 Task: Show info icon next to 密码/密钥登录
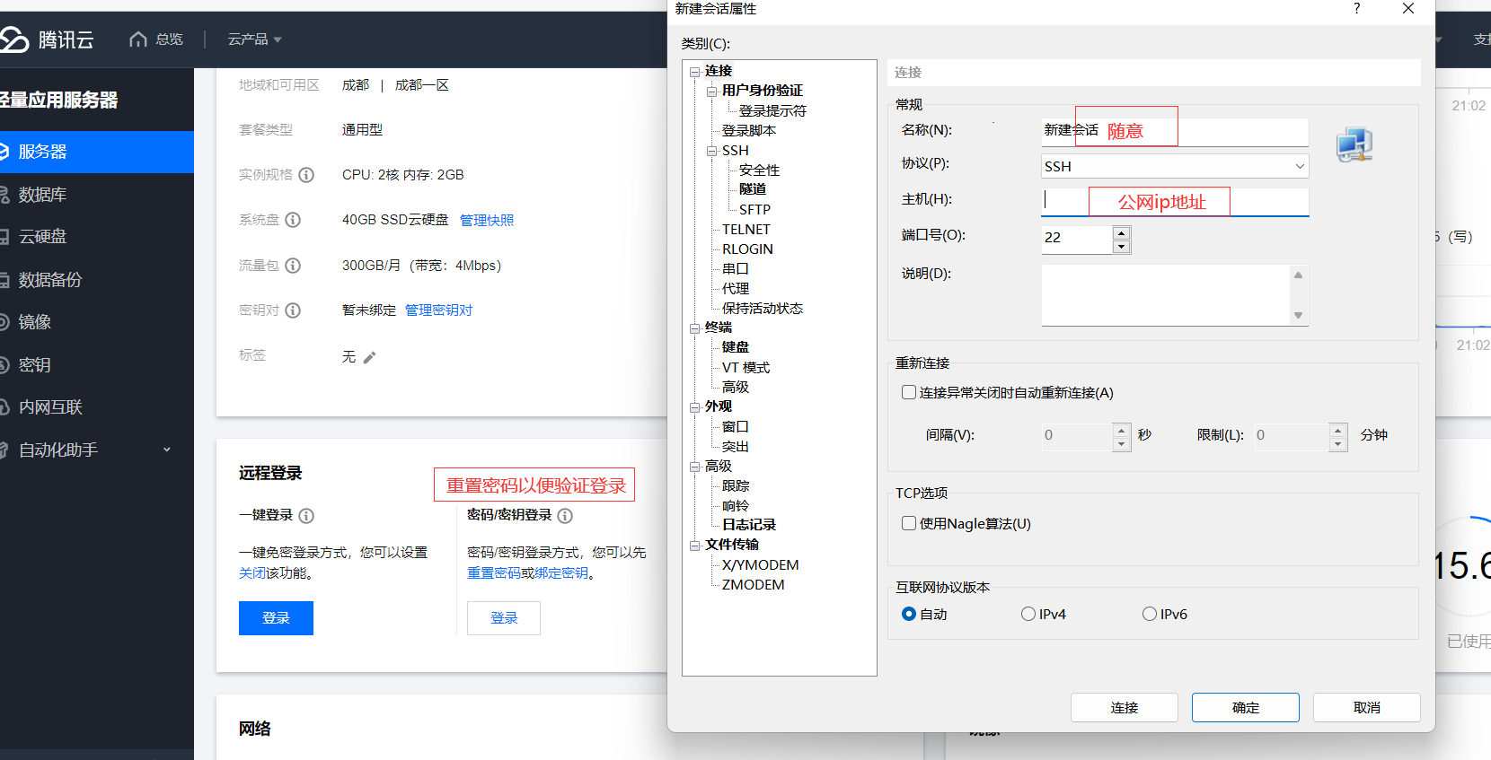[565, 516]
